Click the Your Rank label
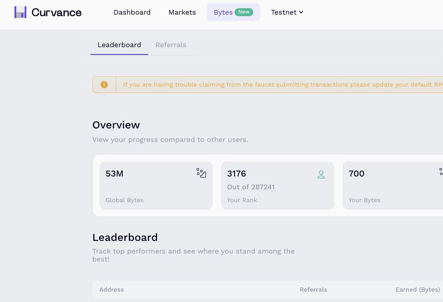 pos(242,200)
